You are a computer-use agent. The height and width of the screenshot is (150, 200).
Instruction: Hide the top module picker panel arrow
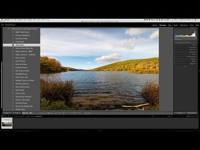(100, 23)
